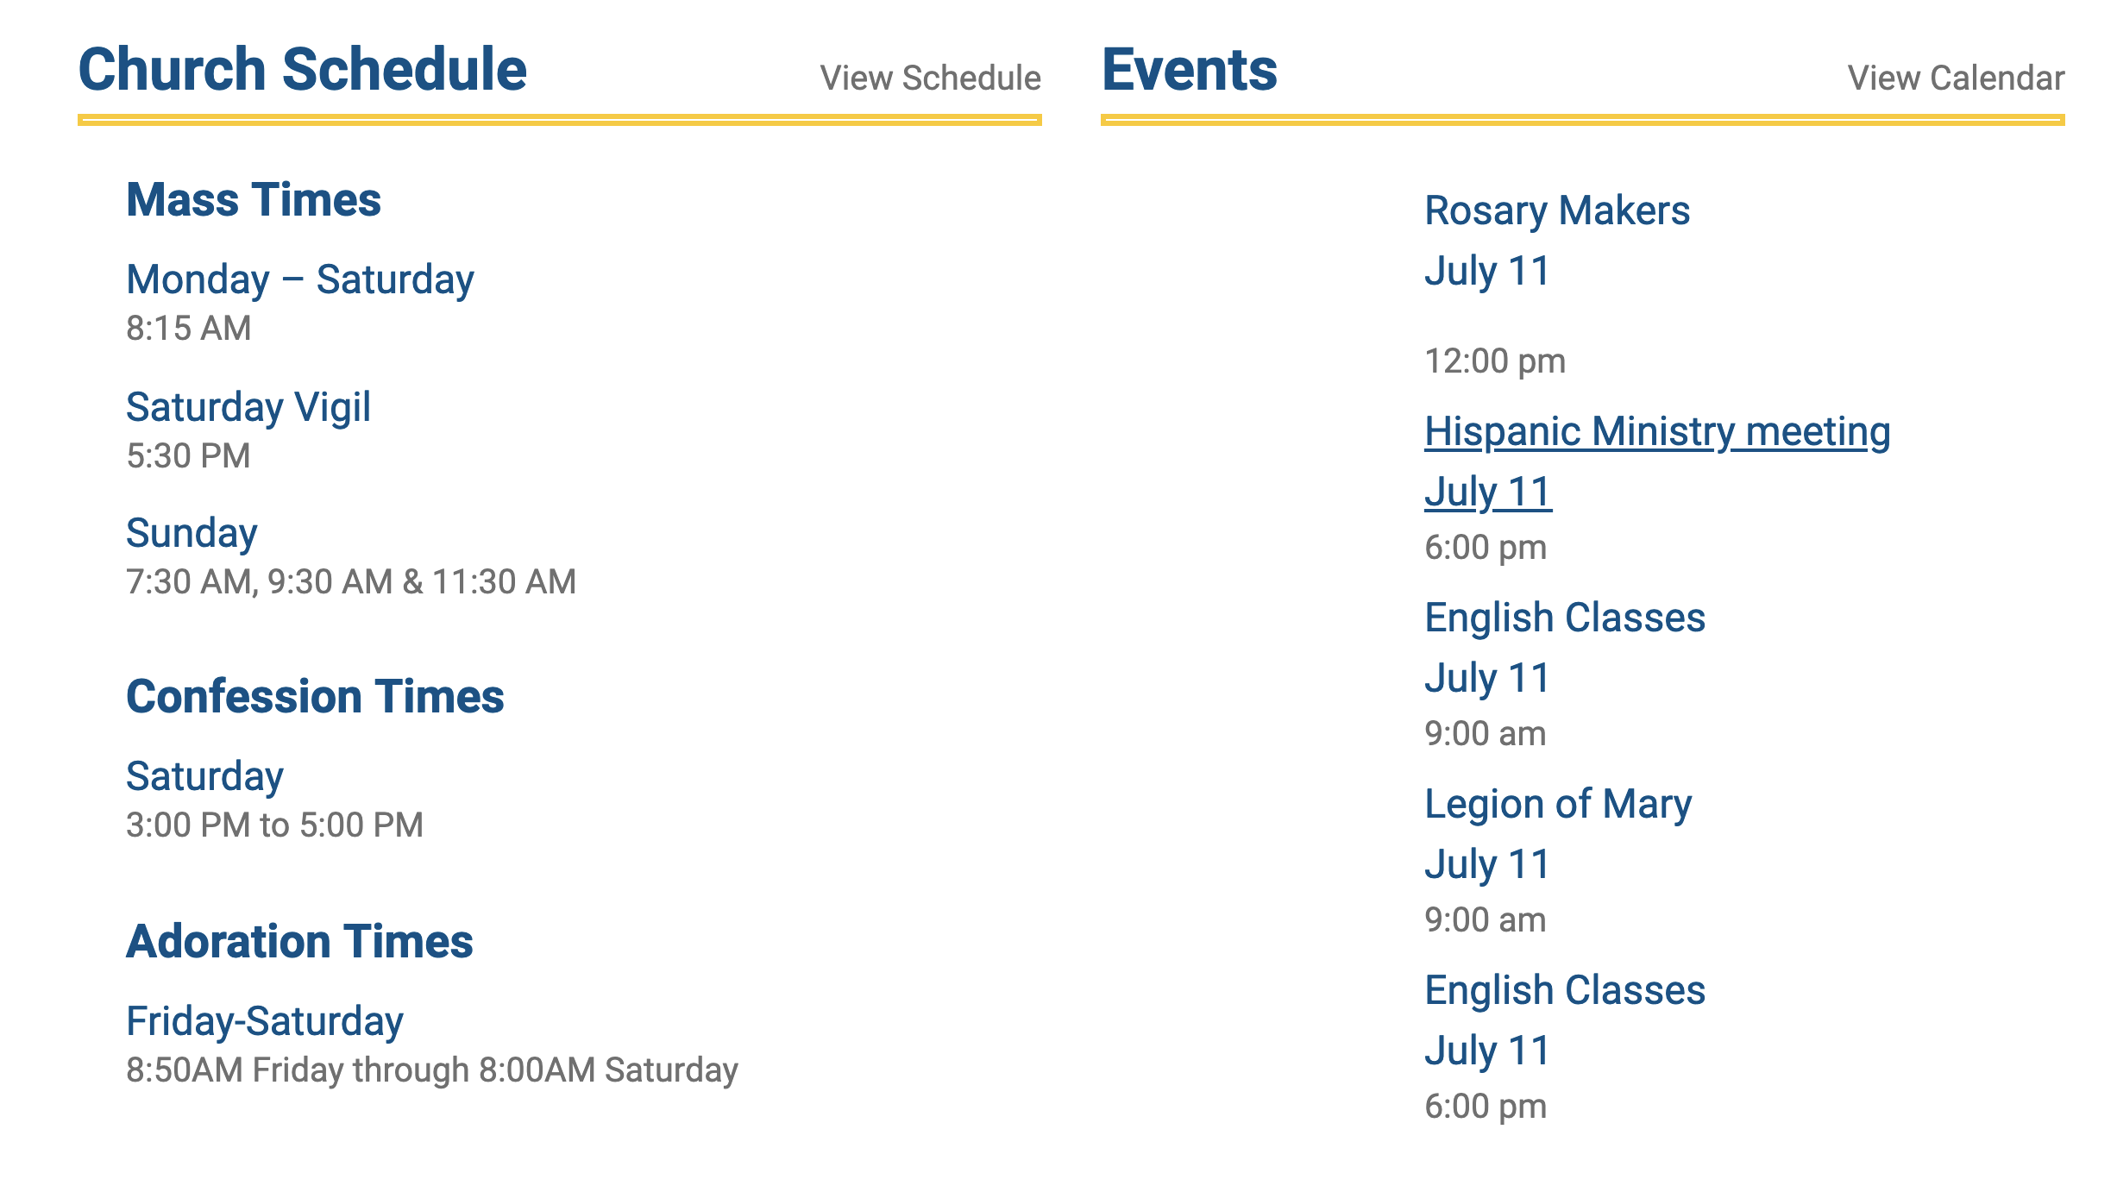Click the Mass Times heading
Screen dimensions: 2117x1192
click(254, 200)
